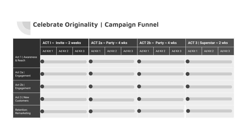This screenshot has width=247, height=139.
Task: Select the ACT 2a Party 4 wks header
Action: coord(113,43)
